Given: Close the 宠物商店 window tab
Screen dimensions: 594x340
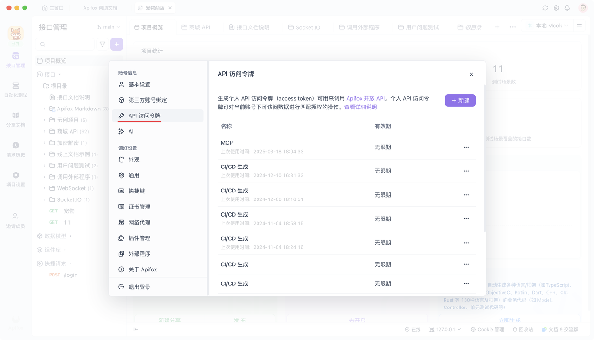Looking at the screenshot, I should pyautogui.click(x=170, y=8).
